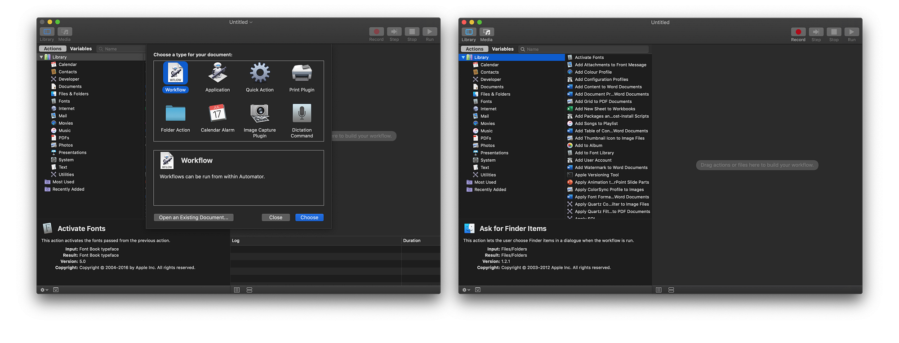Select Internet category in left window
The height and width of the screenshot is (343, 899).
66,108
